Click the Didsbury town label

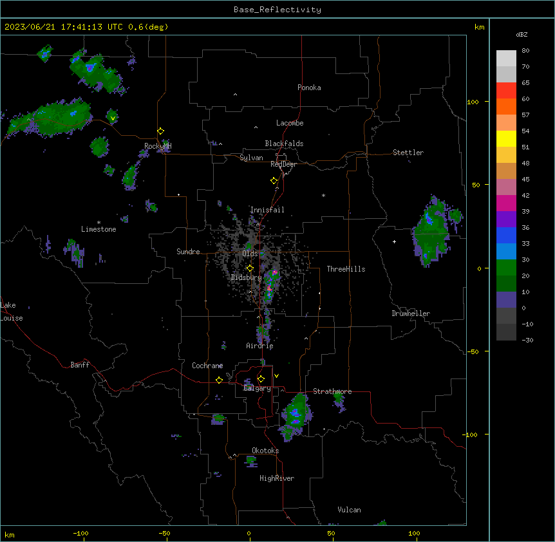point(246,277)
